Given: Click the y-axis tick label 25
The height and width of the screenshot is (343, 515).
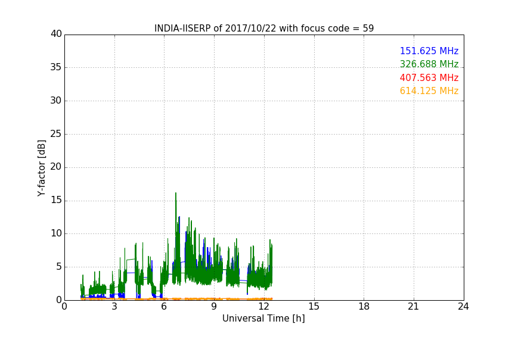Looking at the screenshot, I should [56, 134].
